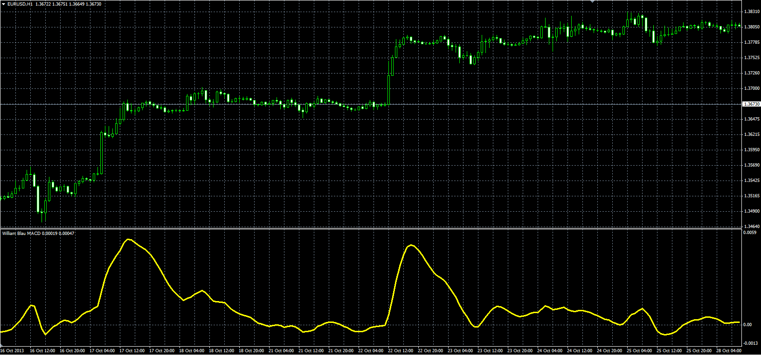Click the 1.35165 price level label

(752, 196)
